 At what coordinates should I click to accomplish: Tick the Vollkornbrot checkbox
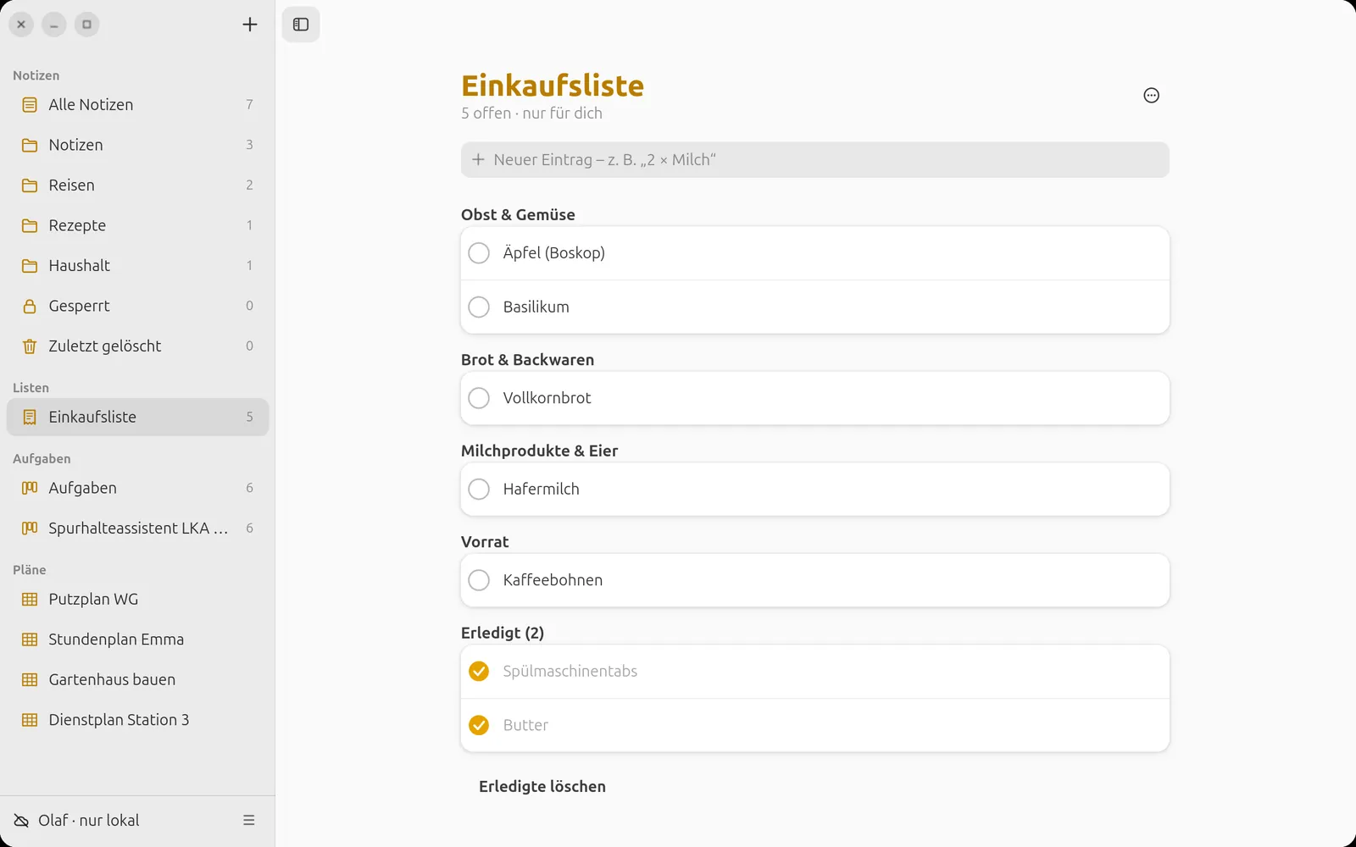click(479, 398)
